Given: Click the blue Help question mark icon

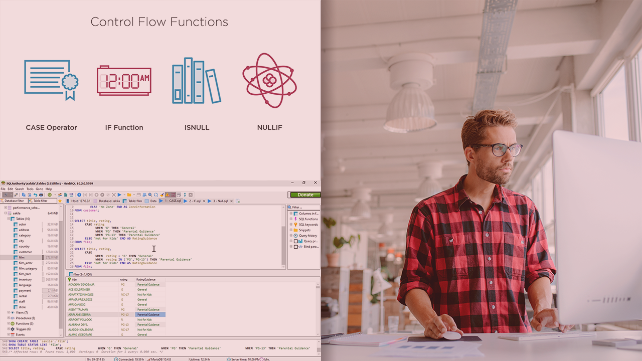Looking at the screenshot, I should point(79,195).
